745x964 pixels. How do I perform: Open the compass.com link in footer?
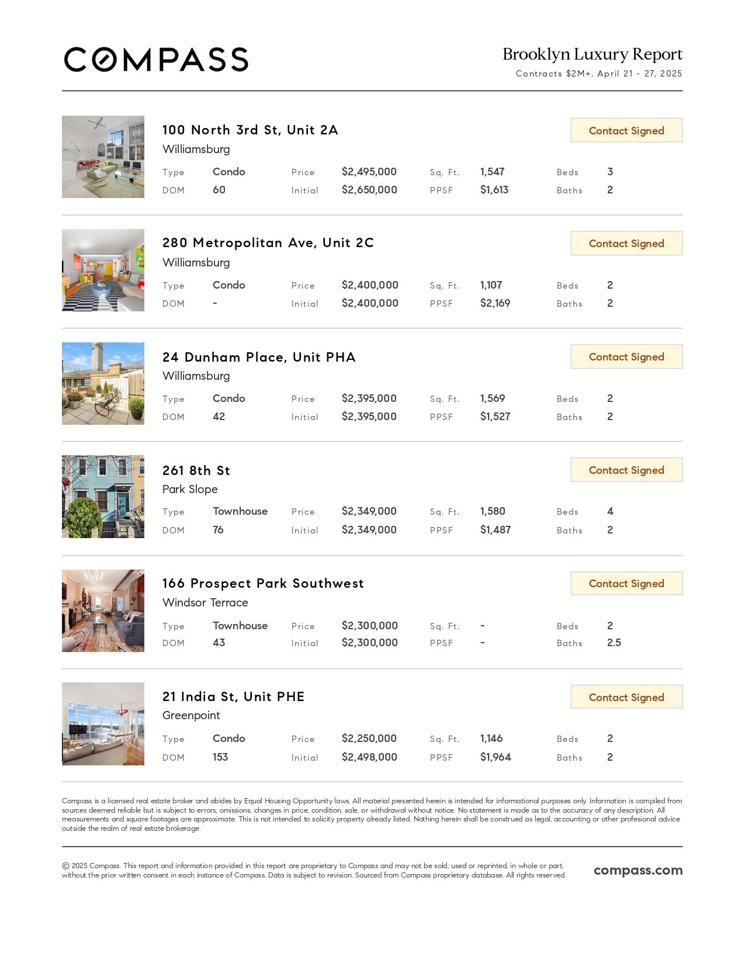[x=638, y=871]
